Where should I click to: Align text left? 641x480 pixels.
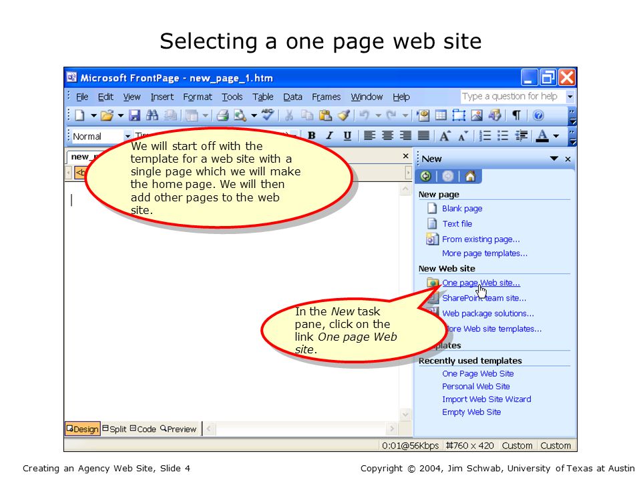369,135
